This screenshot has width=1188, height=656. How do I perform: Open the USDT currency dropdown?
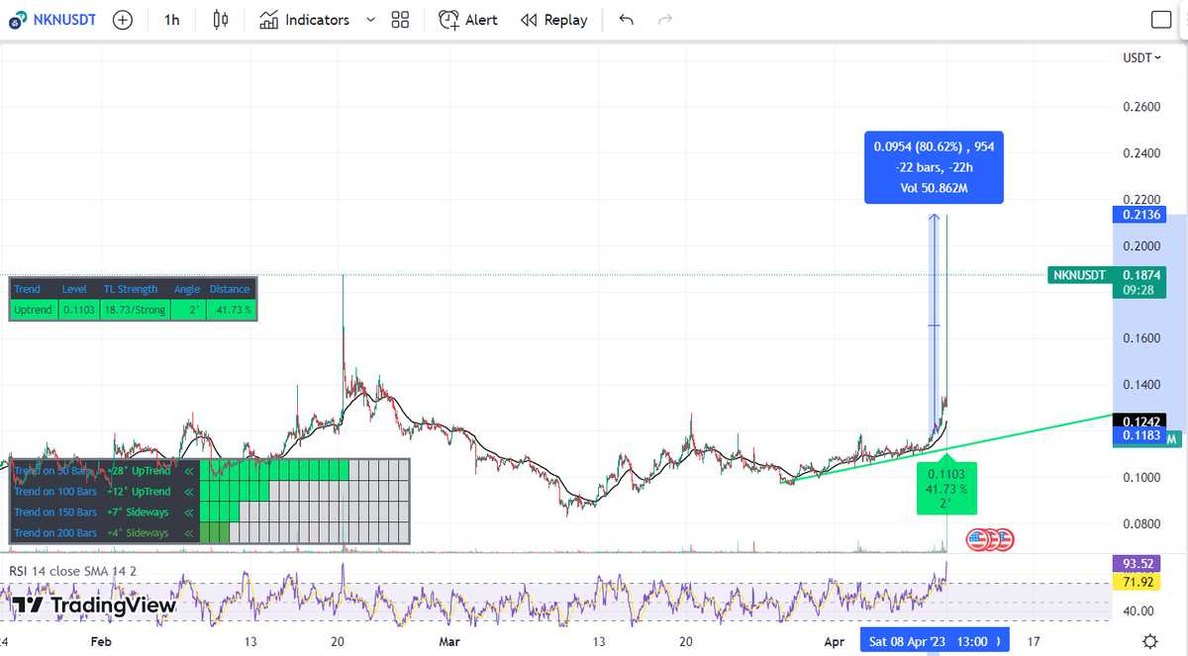[1142, 57]
